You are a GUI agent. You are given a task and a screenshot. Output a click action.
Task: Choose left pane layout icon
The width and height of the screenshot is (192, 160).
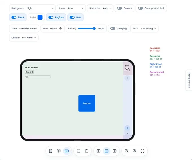tap(99, 151)
